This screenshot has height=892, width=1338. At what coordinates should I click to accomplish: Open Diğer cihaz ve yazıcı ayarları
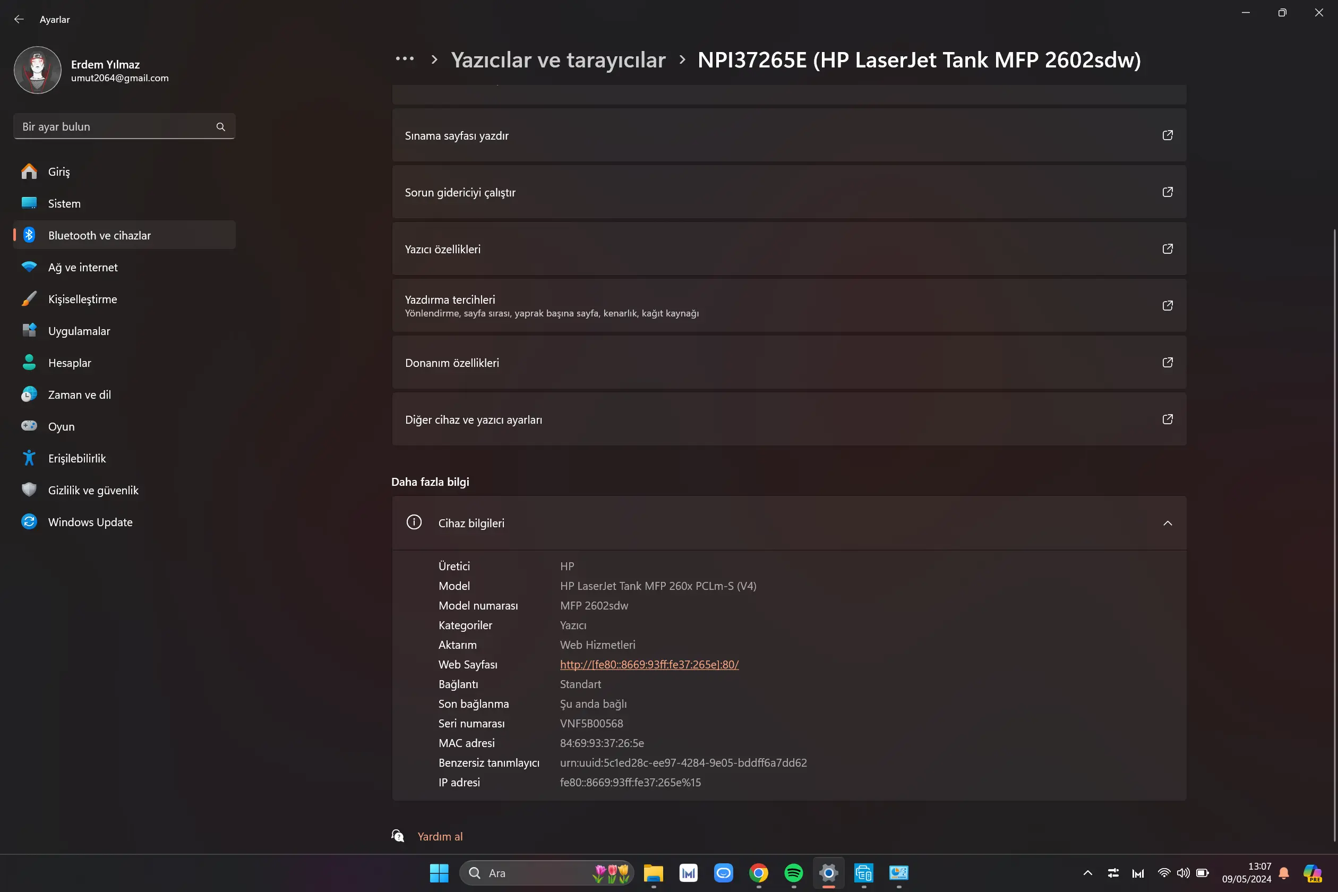pos(789,420)
